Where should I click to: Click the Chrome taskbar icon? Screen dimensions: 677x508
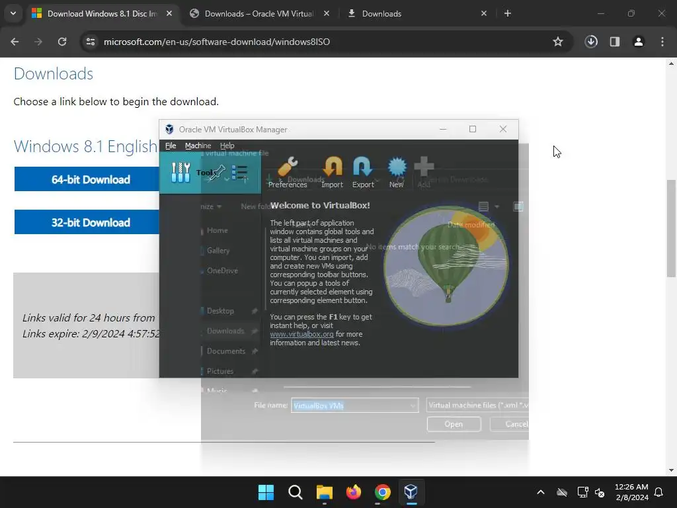383,492
